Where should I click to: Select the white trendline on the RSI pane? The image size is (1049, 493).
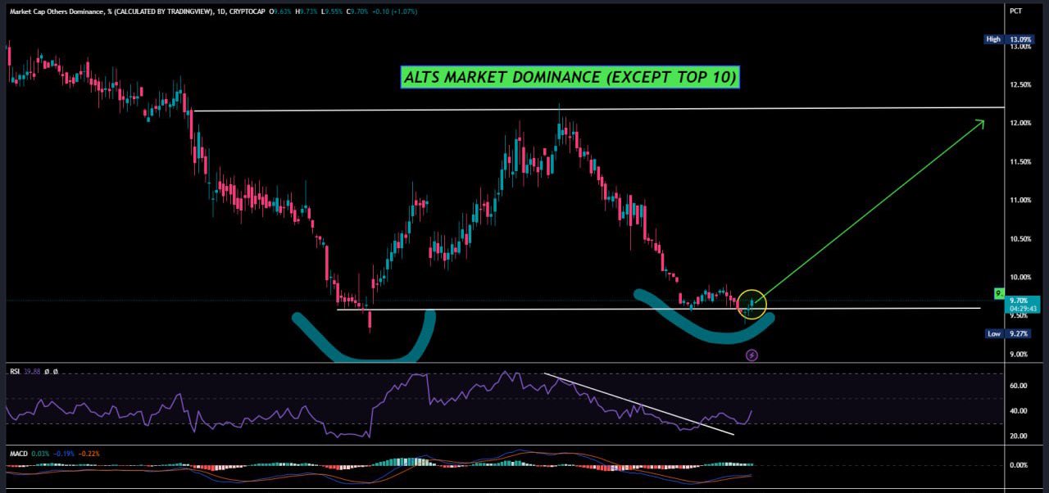[639, 404]
